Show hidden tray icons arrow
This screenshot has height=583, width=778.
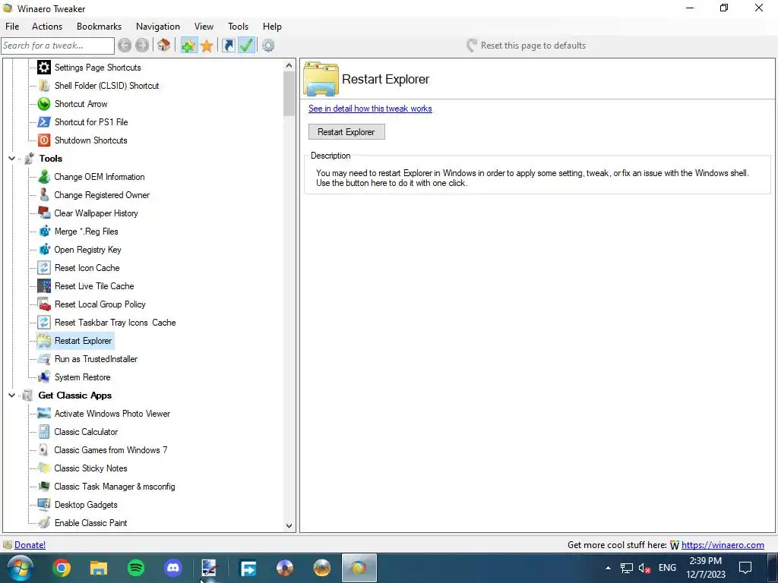point(608,568)
